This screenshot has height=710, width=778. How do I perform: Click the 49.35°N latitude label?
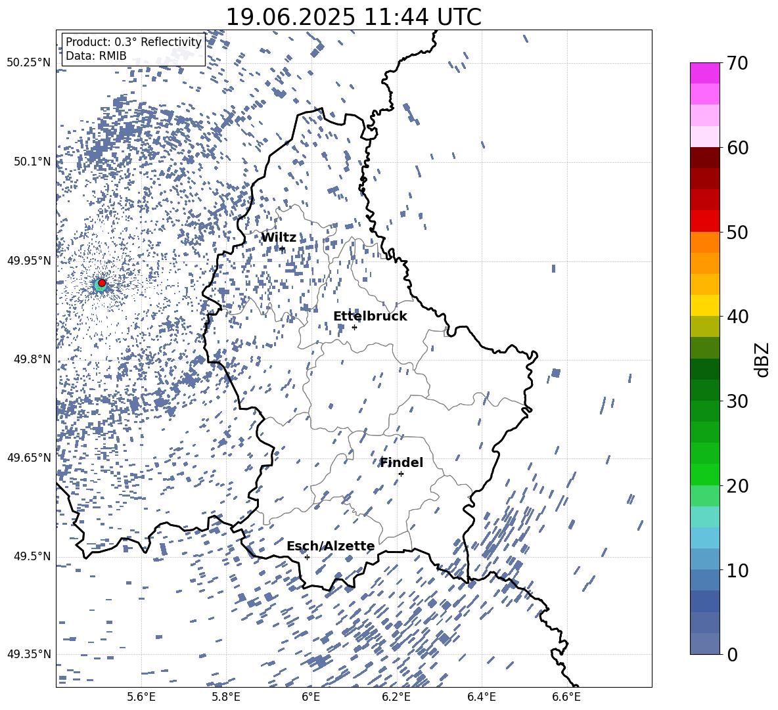pyautogui.click(x=29, y=654)
